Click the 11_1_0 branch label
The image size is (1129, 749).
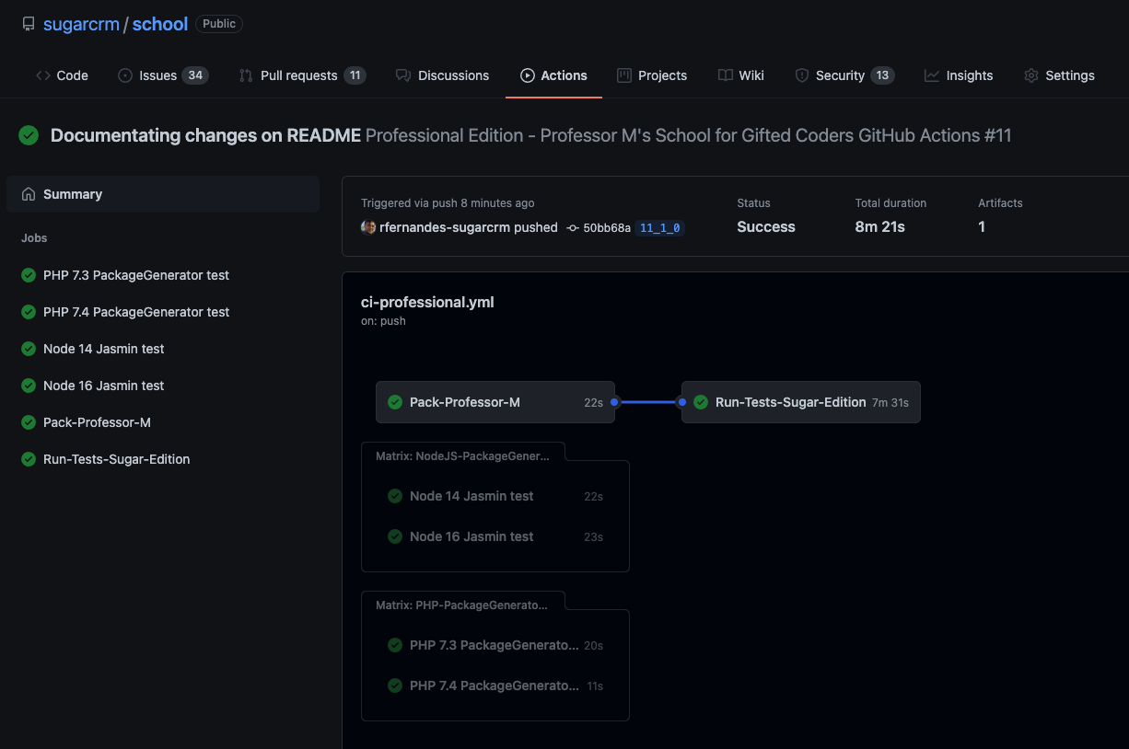[659, 227]
